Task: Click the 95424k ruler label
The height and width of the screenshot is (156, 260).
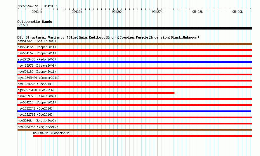Action: [37, 12]
